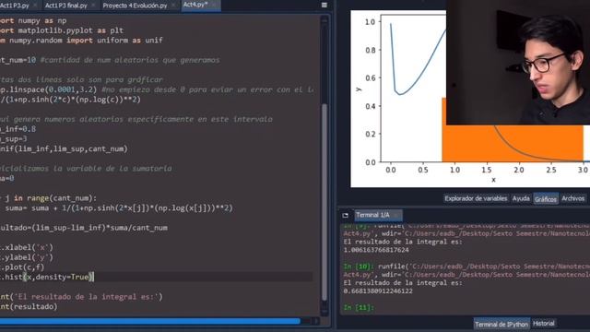Switch to the Ayuda pane tab
Screen dimensions: 590x332
tap(521, 198)
